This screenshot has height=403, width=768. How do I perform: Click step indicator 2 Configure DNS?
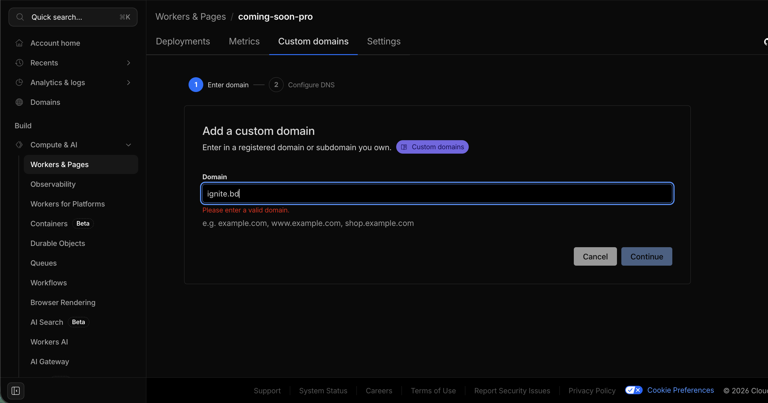tap(276, 84)
